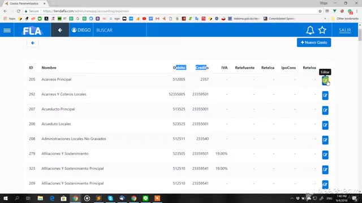Click the ReteIca column header
The width and height of the screenshot is (362, 203).
268,68
